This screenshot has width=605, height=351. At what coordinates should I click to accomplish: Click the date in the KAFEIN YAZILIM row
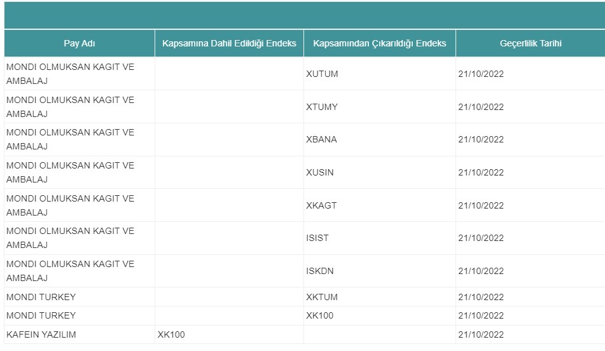pos(481,334)
